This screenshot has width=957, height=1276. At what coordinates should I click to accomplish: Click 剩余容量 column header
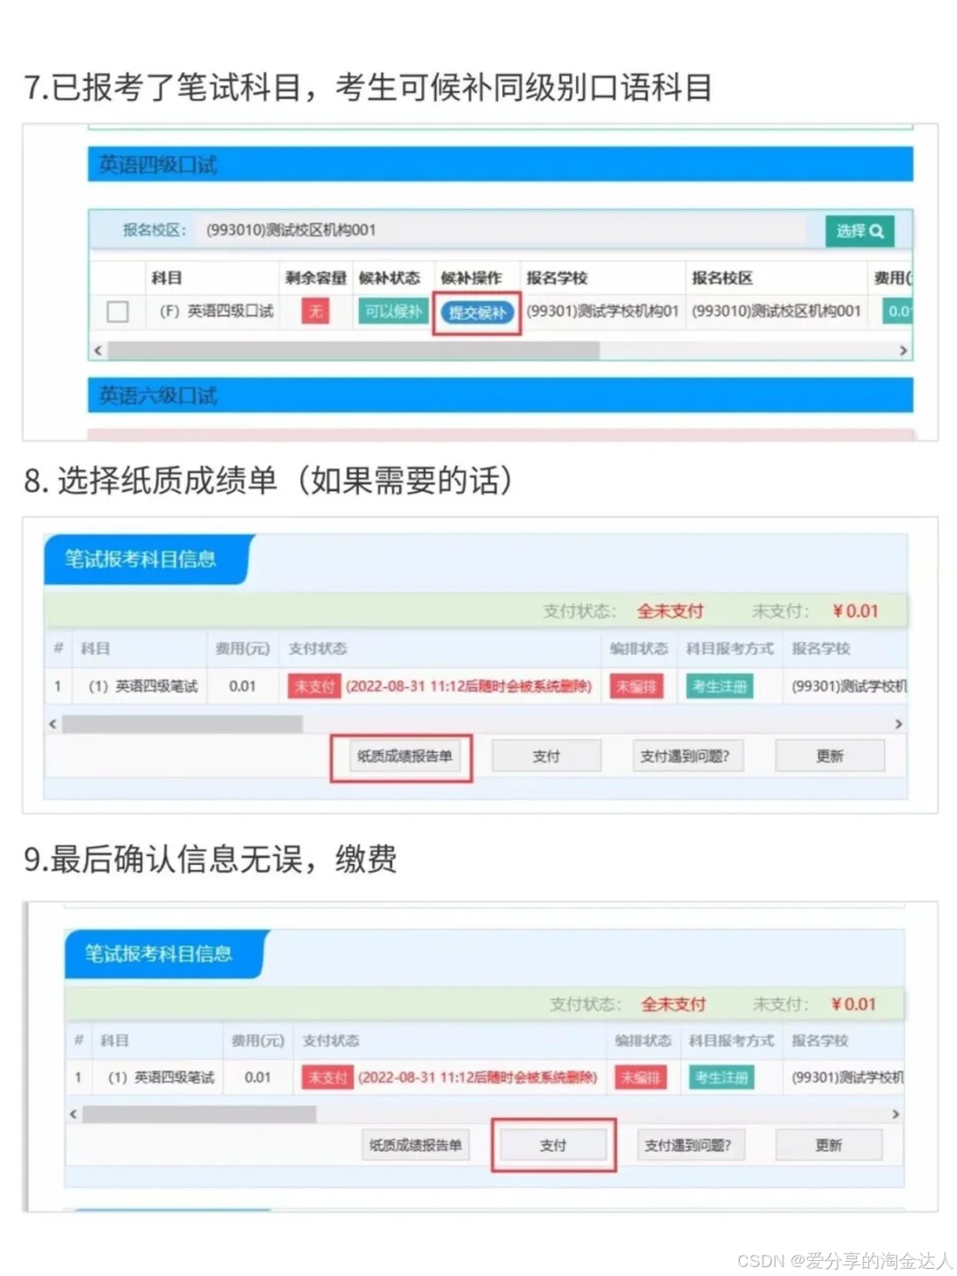pos(315,278)
